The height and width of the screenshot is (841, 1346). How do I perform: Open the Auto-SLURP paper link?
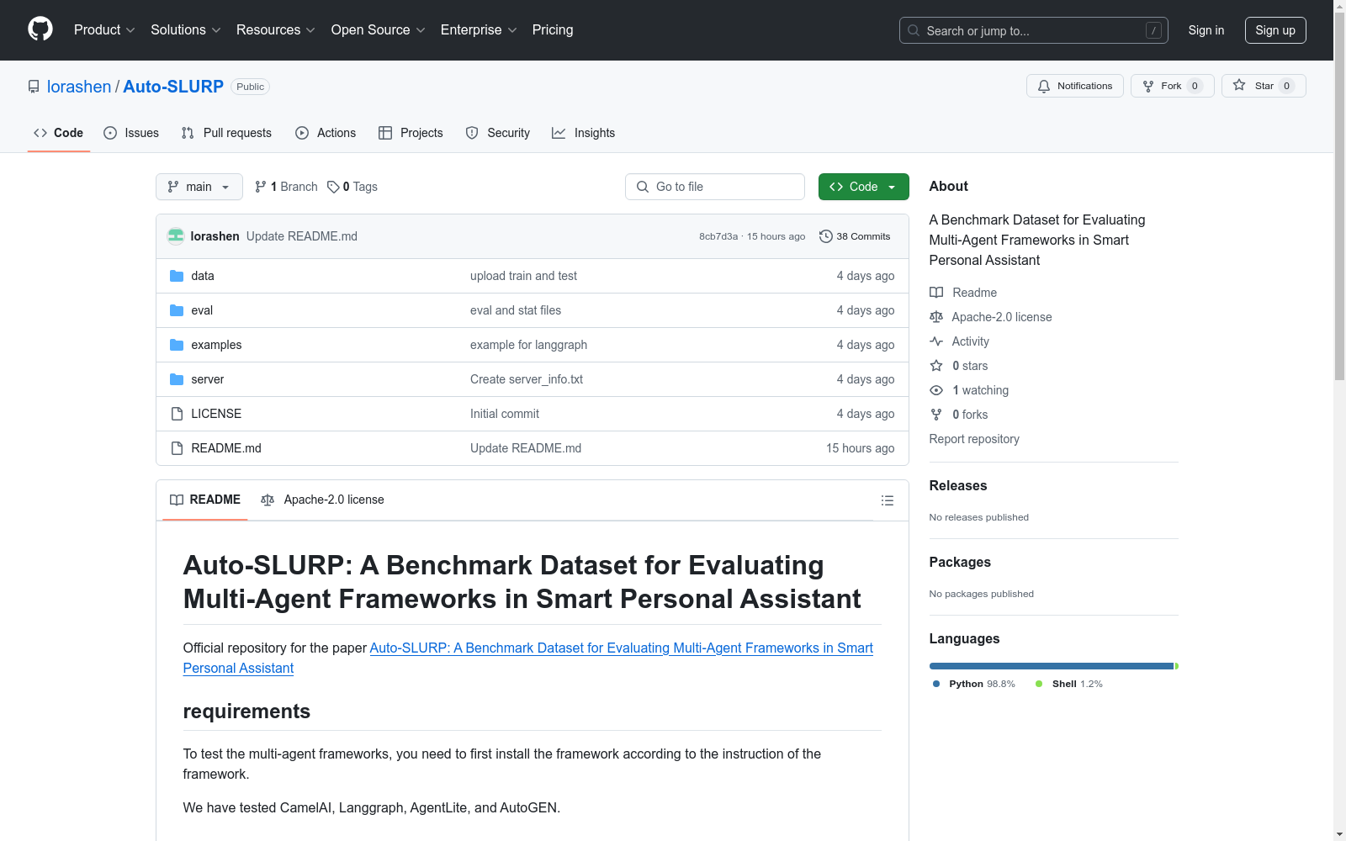point(528,658)
